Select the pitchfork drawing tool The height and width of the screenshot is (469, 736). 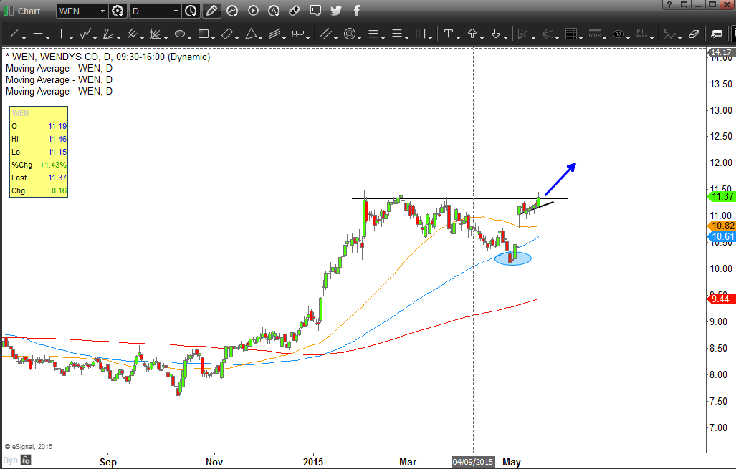click(x=132, y=34)
